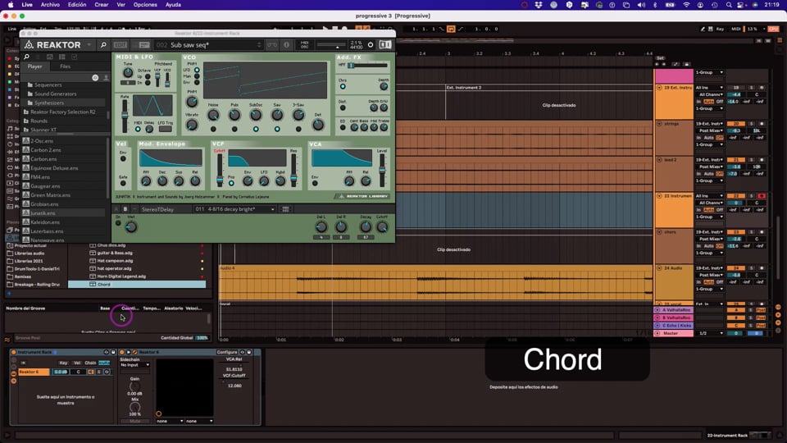Open Wi-Fi status in the menu bar

coord(686,5)
